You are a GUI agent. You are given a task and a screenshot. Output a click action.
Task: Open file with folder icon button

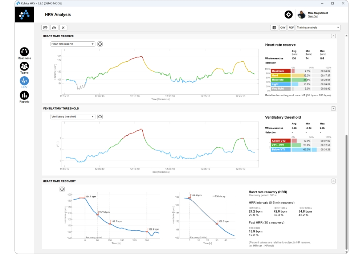45,28
